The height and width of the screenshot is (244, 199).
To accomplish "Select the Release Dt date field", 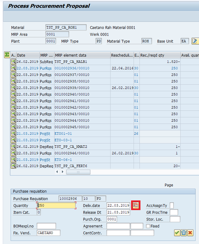I will [x=118, y=213].
